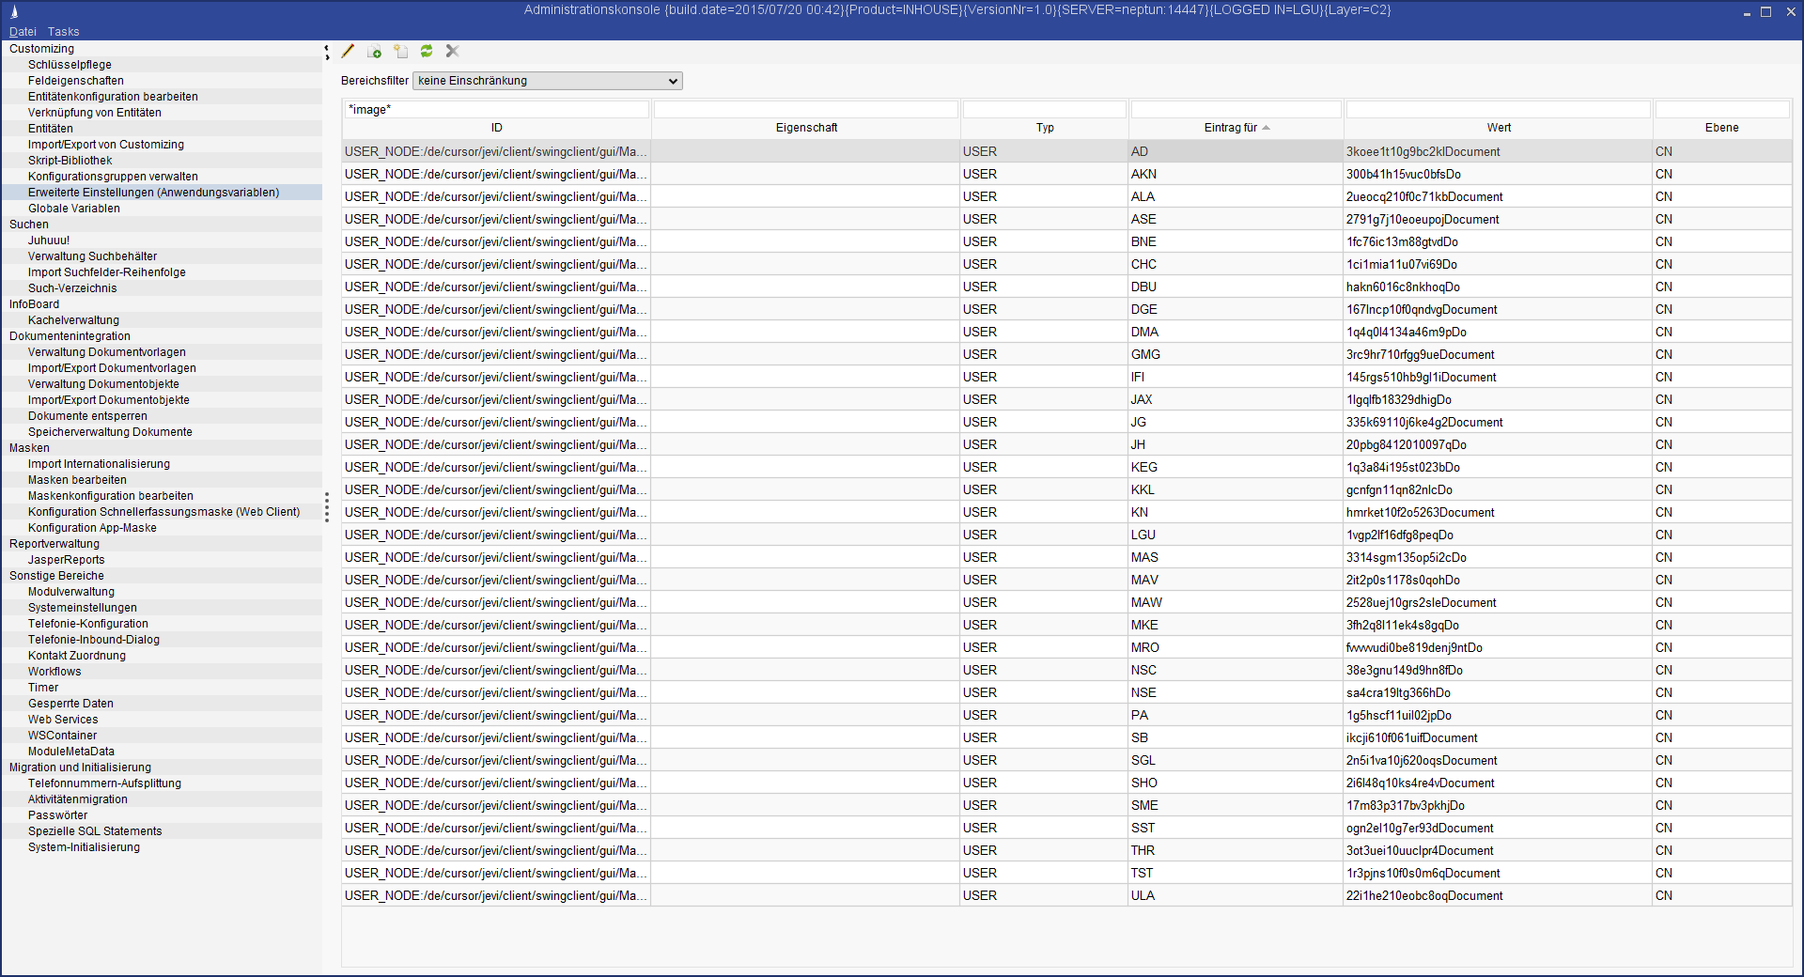Click the gray X delete icon

tap(452, 52)
